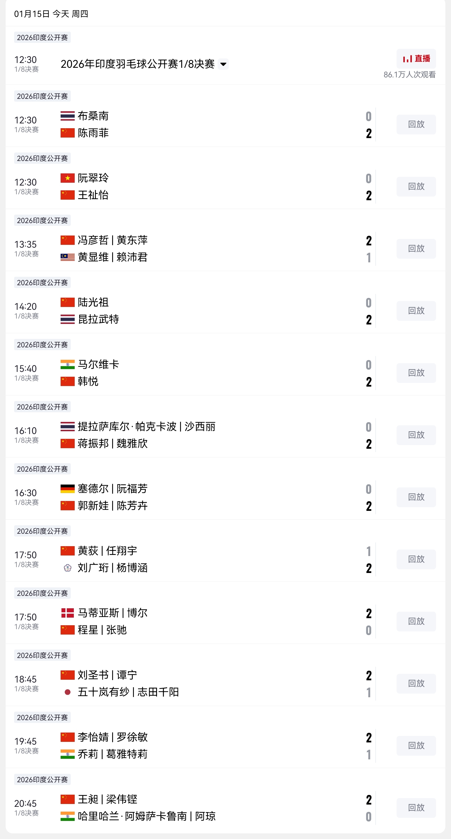Select the 2026印度公开赛 tag above 阮翠玲 match

(42, 158)
